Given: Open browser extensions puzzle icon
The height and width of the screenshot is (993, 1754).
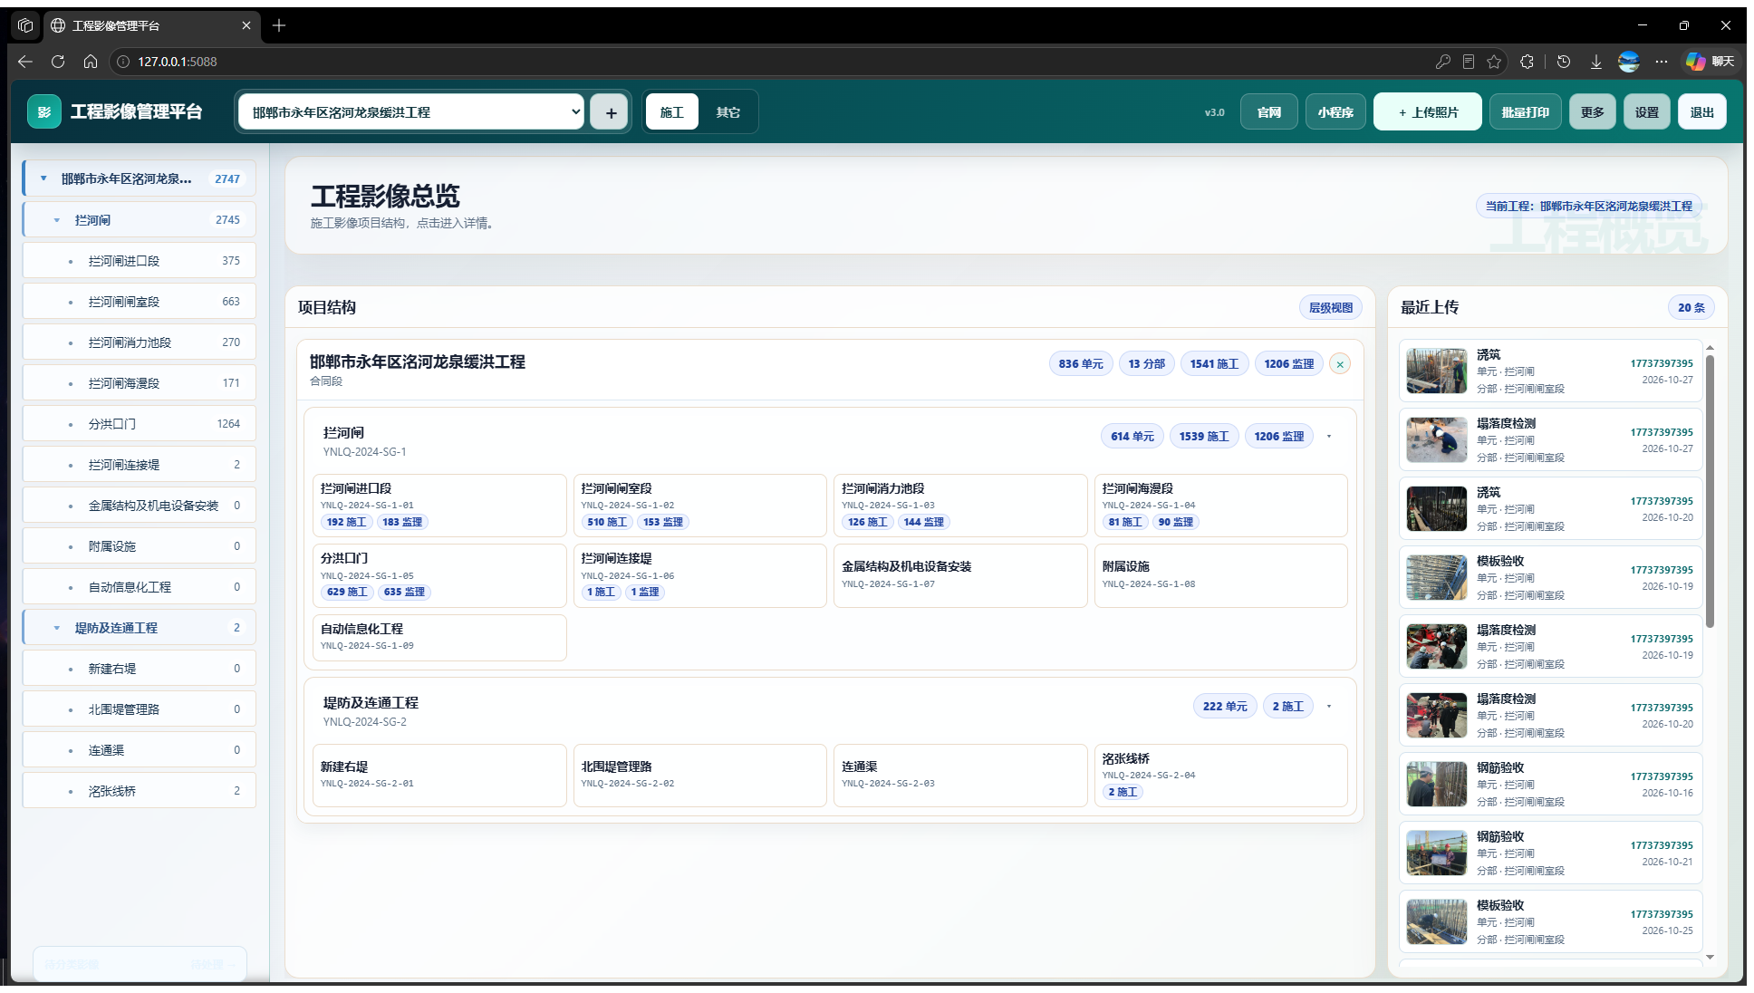Looking at the screenshot, I should (1528, 62).
